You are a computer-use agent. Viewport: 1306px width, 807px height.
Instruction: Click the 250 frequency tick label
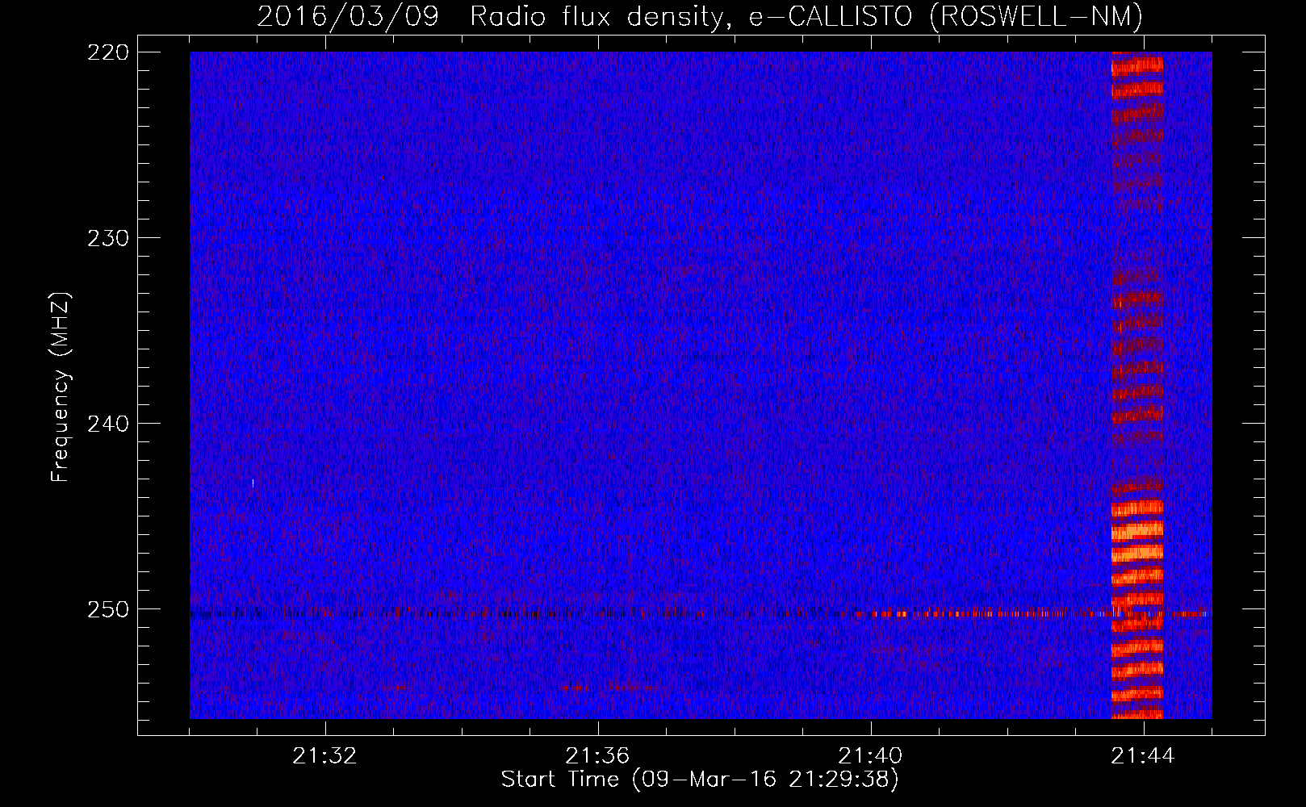point(107,609)
